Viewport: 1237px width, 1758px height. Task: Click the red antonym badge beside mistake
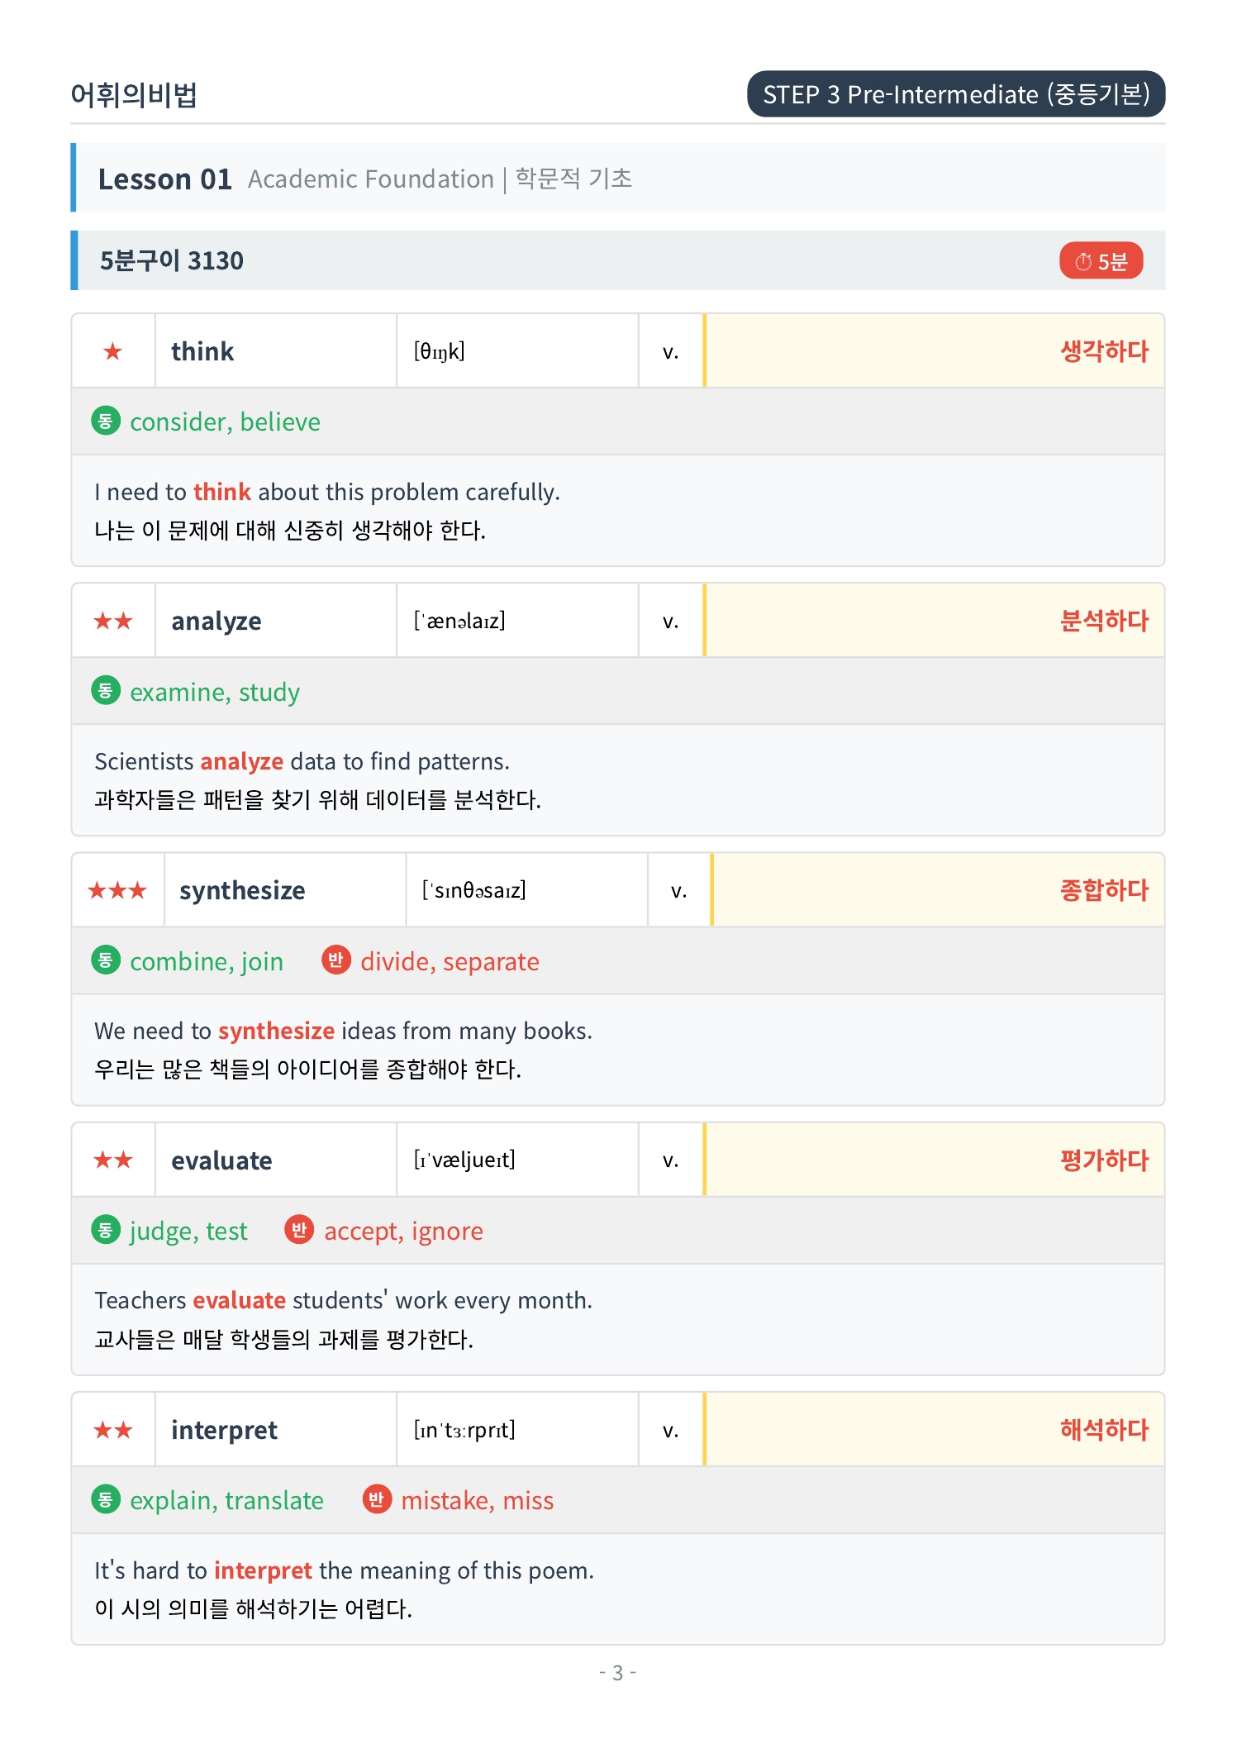[376, 1498]
